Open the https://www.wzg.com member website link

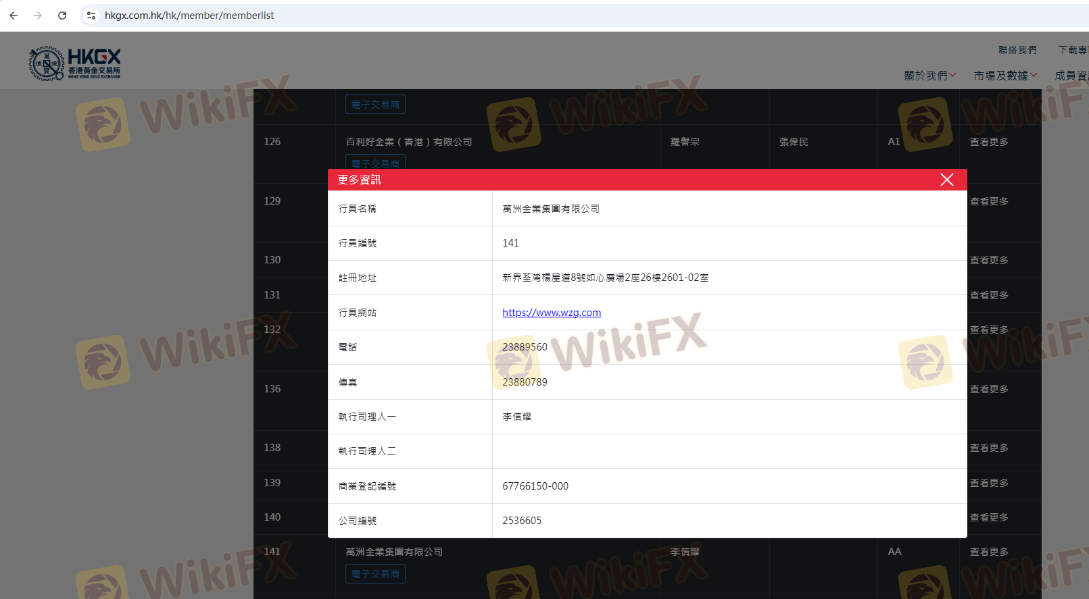[x=552, y=313]
